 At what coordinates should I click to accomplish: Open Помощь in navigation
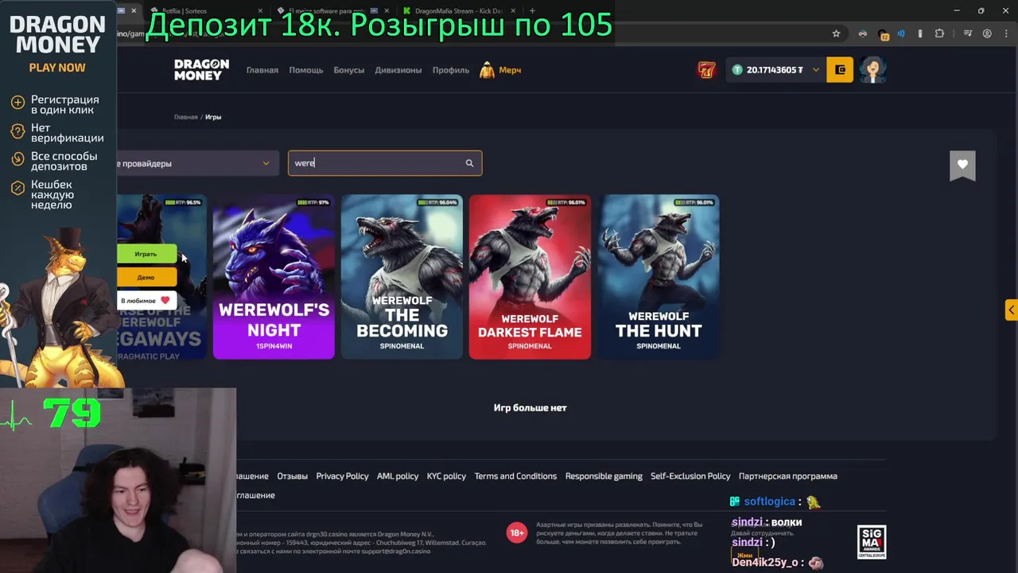click(x=306, y=70)
